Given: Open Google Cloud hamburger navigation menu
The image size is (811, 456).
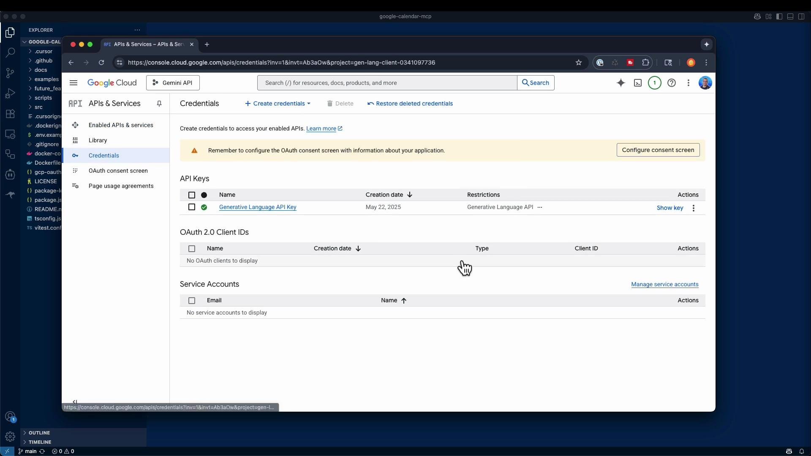Looking at the screenshot, I should coord(73,83).
